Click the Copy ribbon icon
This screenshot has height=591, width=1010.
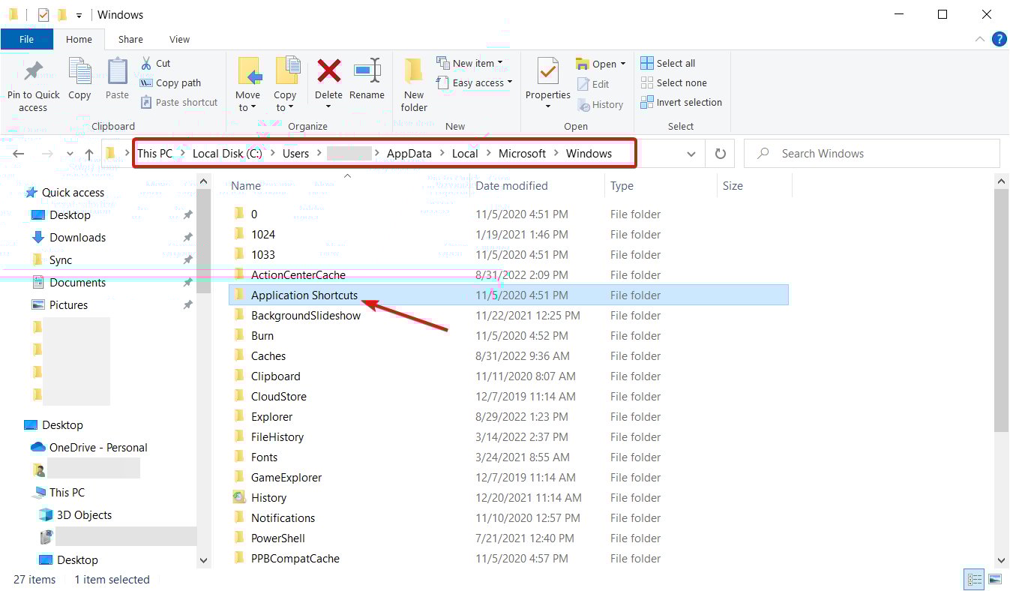click(79, 72)
